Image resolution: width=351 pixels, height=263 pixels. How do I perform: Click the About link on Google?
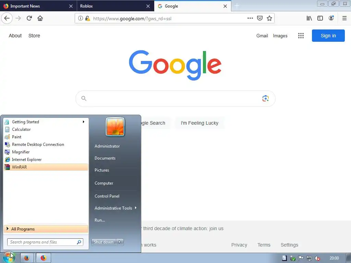pyautogui.click(x=15, y=36)
